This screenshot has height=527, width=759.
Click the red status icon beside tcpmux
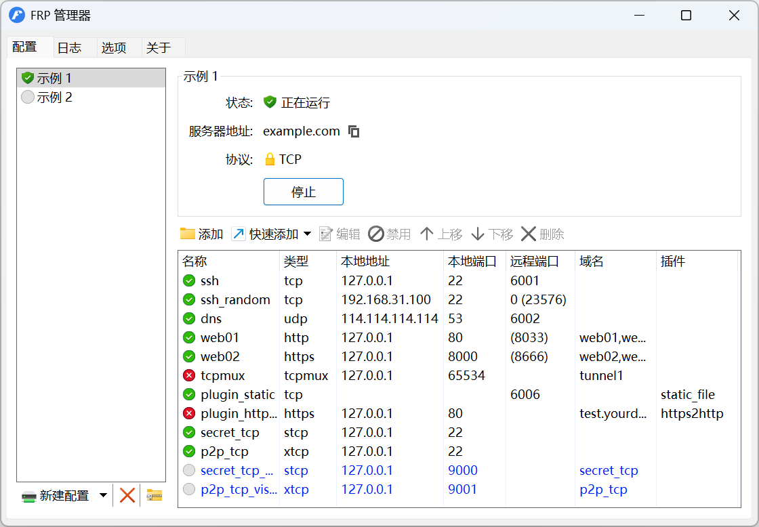point(190,375)
